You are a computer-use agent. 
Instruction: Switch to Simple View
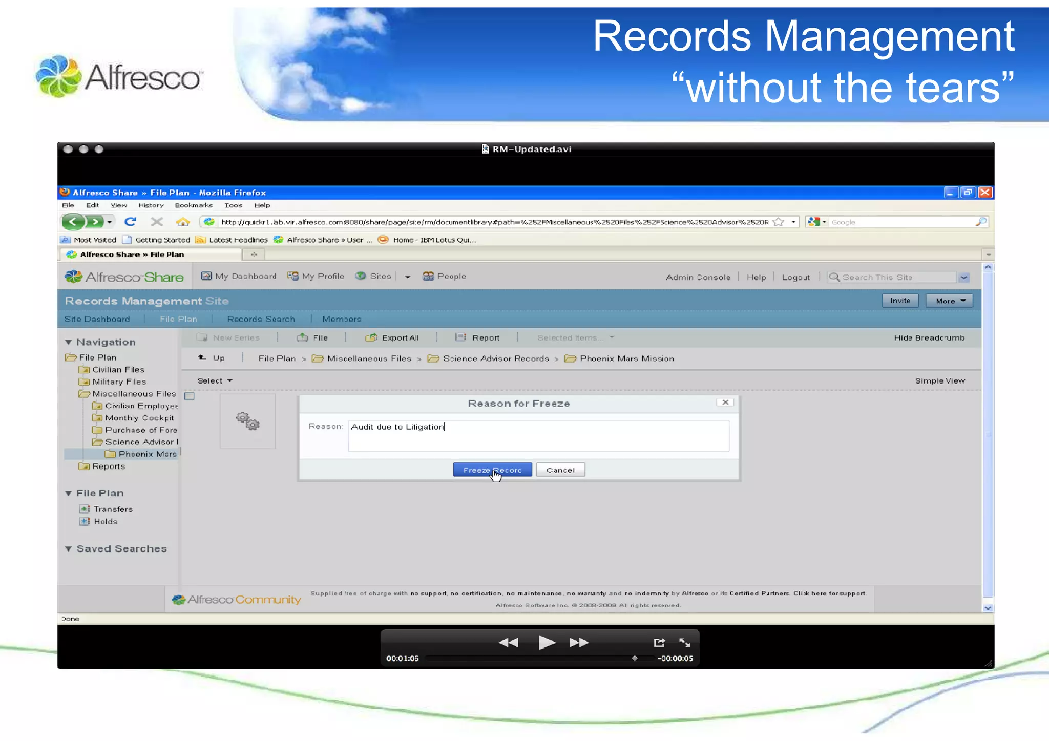940,380
